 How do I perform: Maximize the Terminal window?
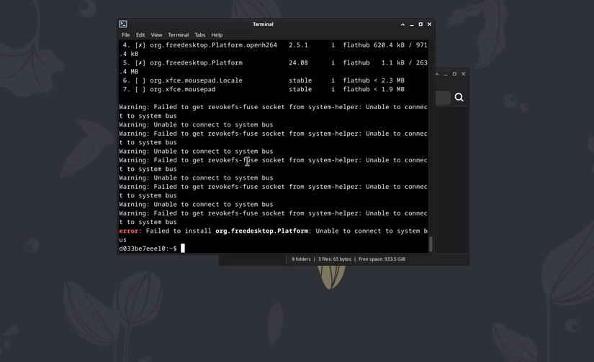tap(420, 24)
